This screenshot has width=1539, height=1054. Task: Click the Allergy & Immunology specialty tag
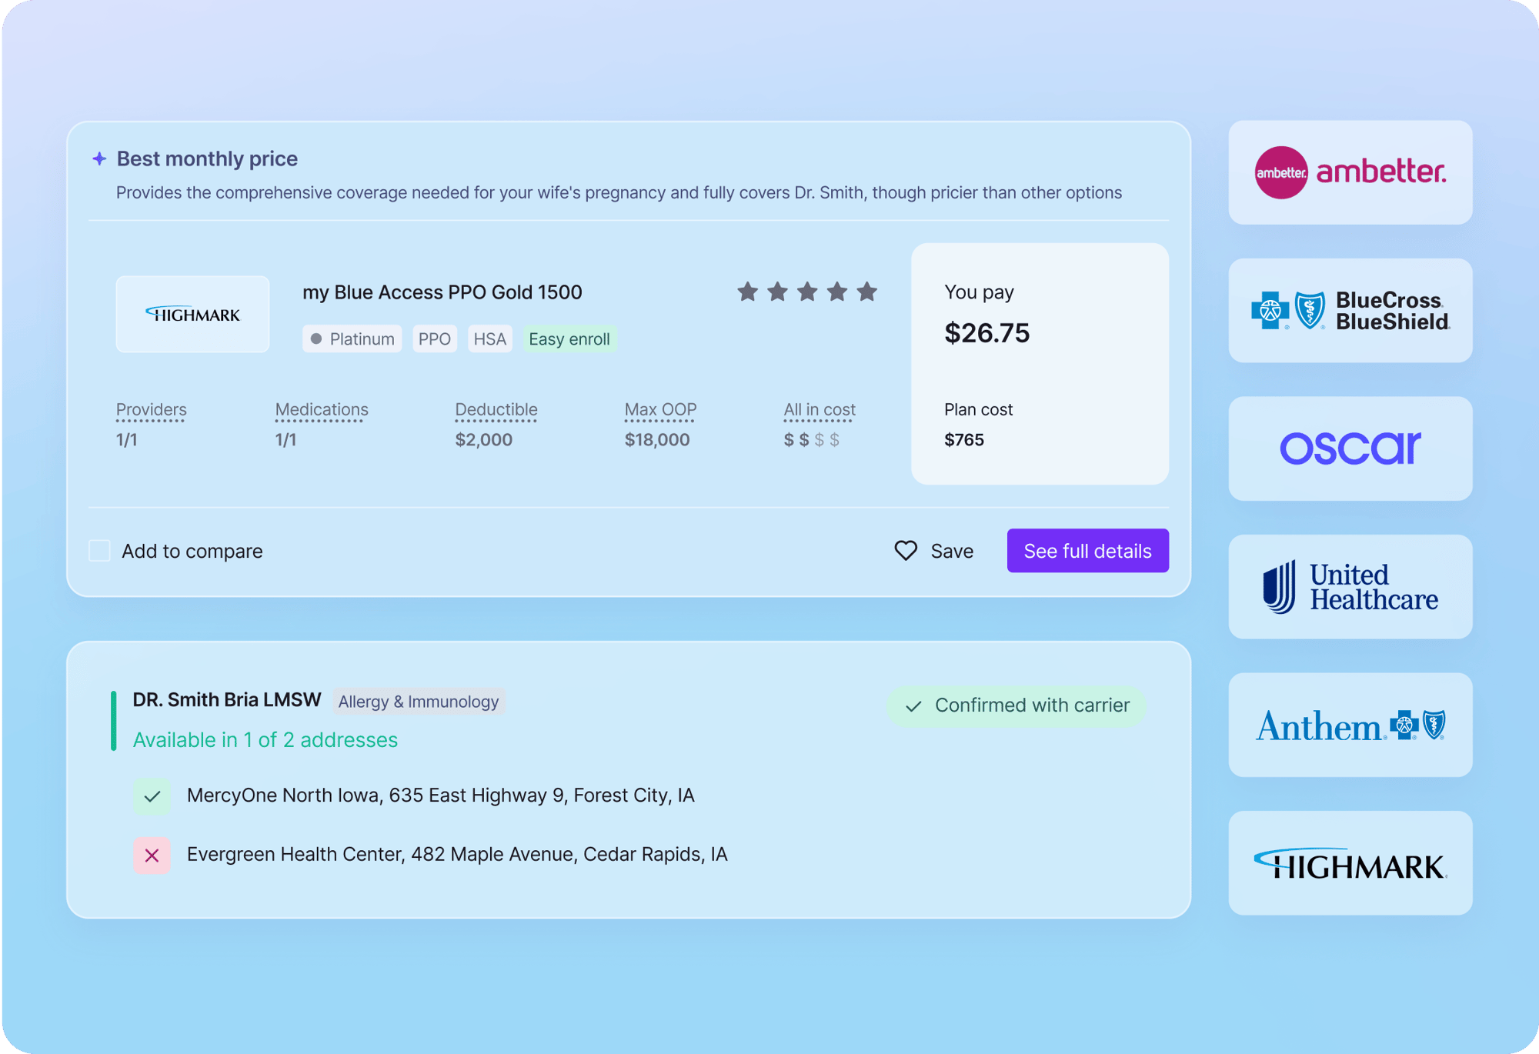click(x=419, y=702)
